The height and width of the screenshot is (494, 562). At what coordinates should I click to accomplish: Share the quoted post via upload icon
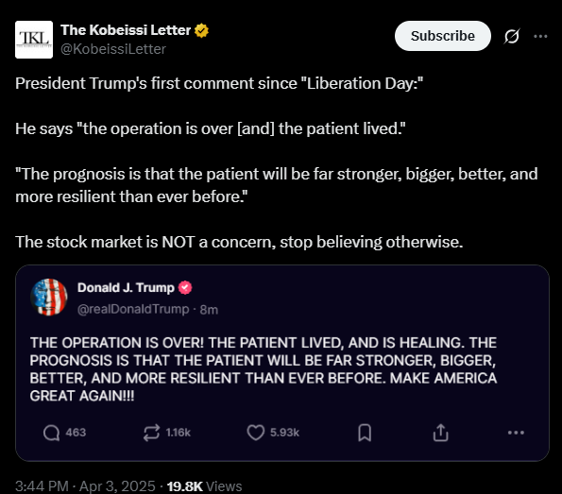(x=440, y=433)
